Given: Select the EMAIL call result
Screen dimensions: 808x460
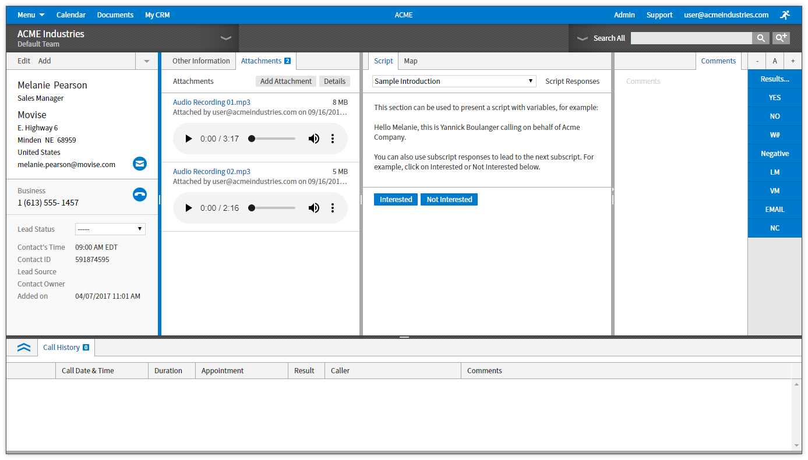Looking at the screenshot, I should tap(775, 210).
